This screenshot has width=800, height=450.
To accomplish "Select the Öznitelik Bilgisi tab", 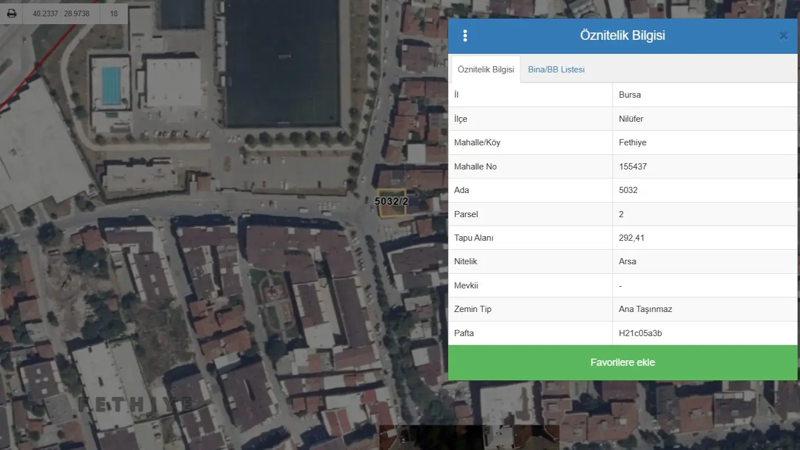I will coord(486,70).
